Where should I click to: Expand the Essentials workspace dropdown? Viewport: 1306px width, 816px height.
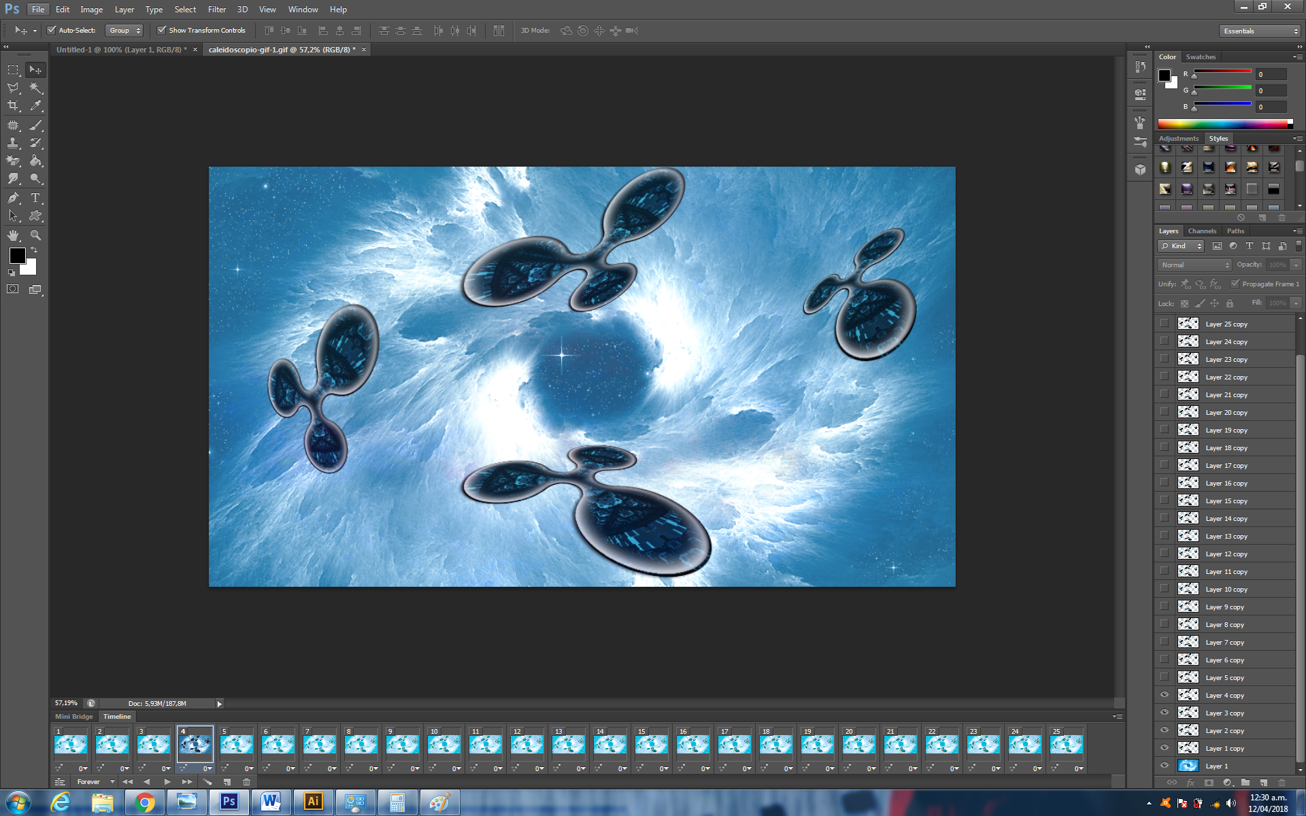1260,31
